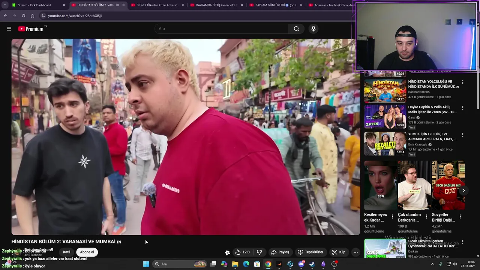480x270 pixels.
Task: Open volume speaker icon in tray
Action: [454, 264]
